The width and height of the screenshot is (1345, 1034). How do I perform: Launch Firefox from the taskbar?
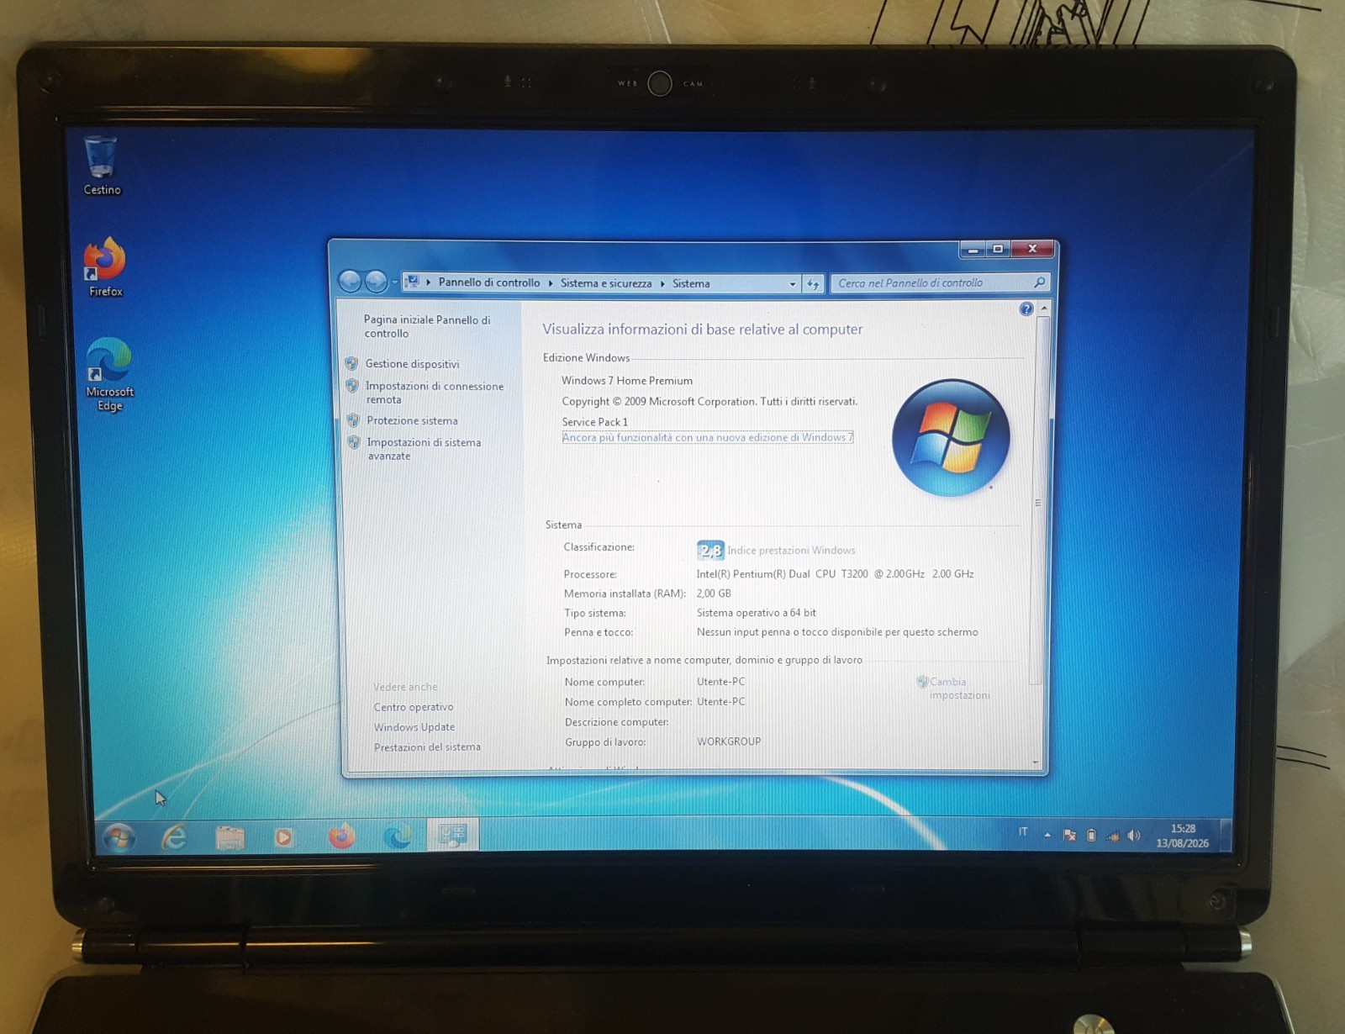coord(341,836)
